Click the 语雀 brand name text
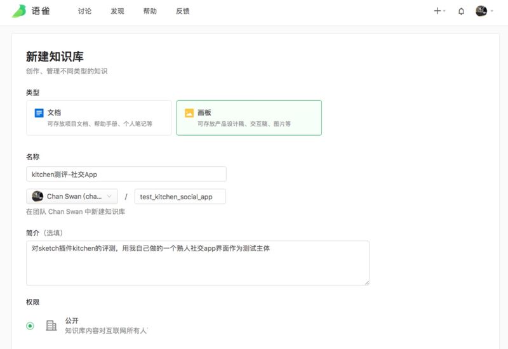508x349 pixels. coord(41,11)
